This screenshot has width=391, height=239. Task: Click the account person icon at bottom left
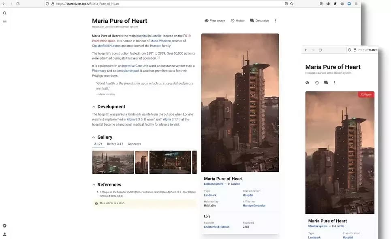click(4, 234)
